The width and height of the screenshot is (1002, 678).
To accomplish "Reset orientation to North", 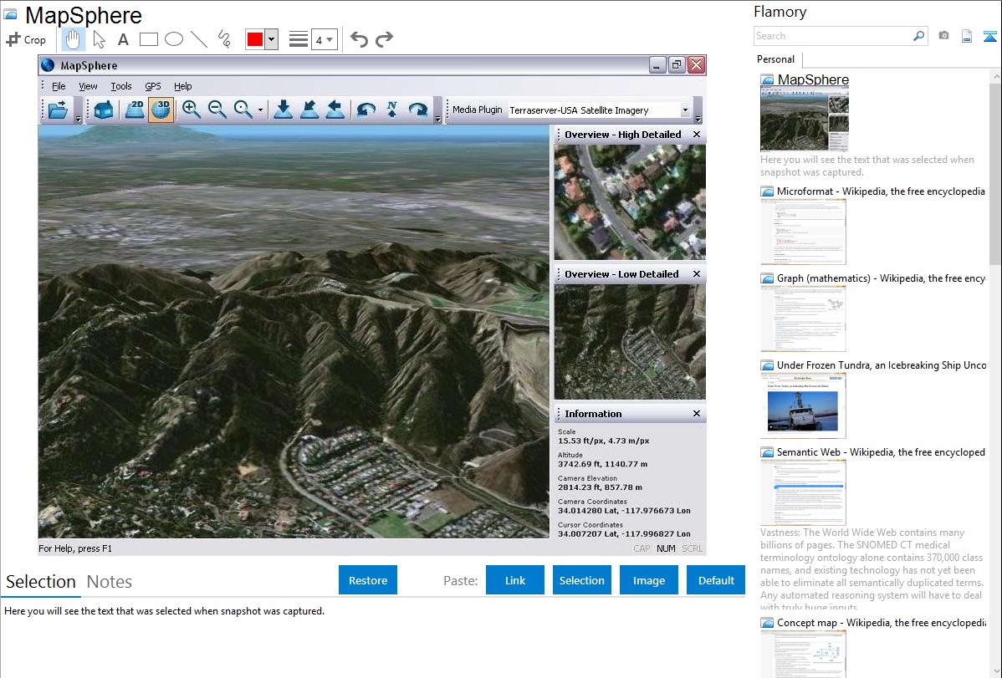I will (391, 110).
